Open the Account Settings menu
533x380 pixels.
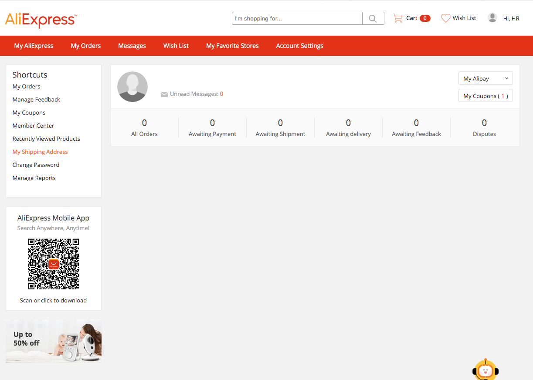(x=299, y=45)
